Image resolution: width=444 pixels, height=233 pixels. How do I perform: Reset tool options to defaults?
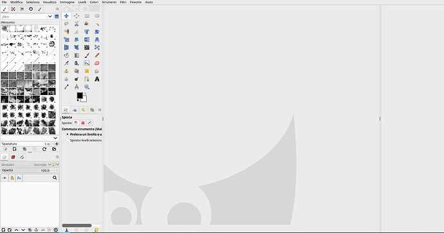click(x=97, y=230)
